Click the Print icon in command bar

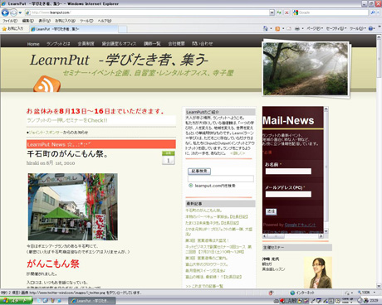[x=297, y=29]
